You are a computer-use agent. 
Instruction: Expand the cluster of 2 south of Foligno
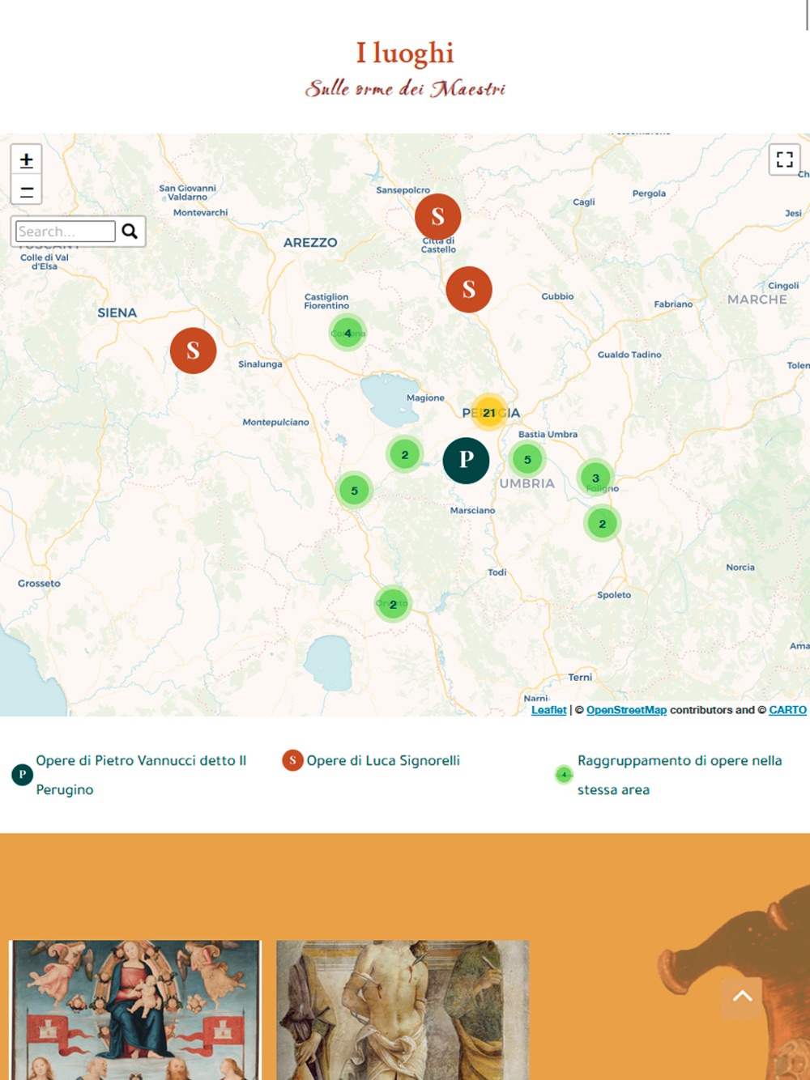click(602, 524)
